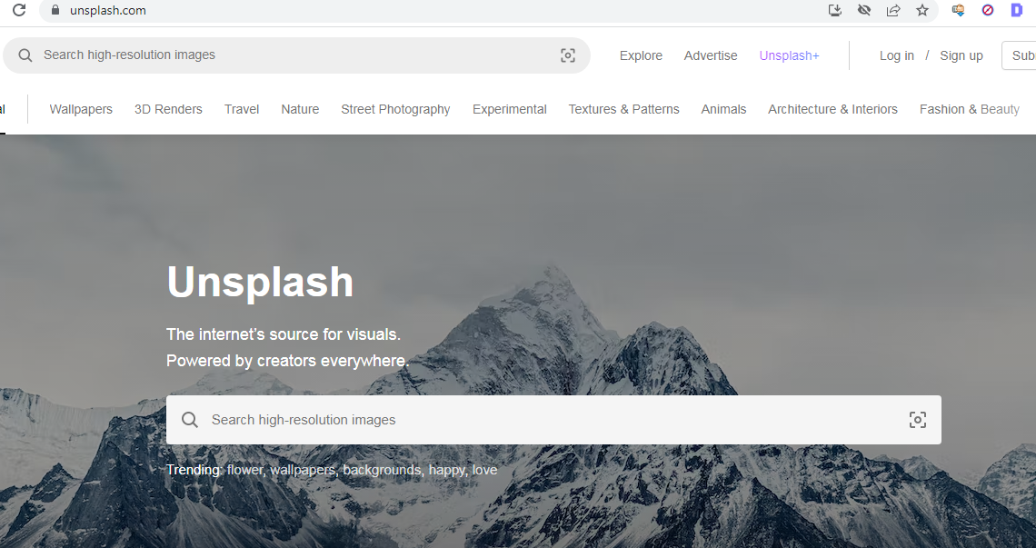The height and width of the screenshot is (548, 1036).
Task: Click 'The internet's source for visuals.' text
Action: click(x=284, y=334)
